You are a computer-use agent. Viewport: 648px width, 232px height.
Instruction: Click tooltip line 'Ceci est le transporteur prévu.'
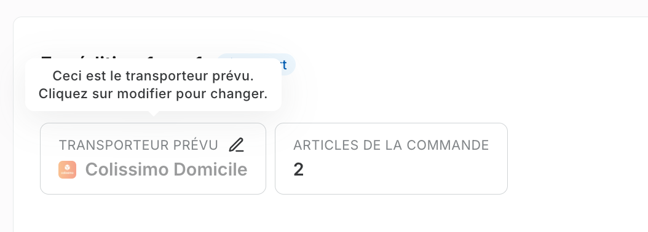pyautogui.click(x=153, y=76)
